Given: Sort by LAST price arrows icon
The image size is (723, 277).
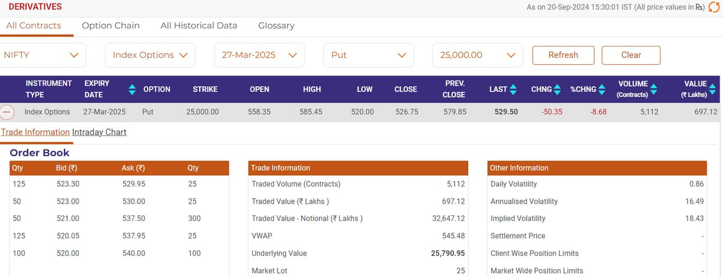Looking at the screenshot, I should 514,89.
